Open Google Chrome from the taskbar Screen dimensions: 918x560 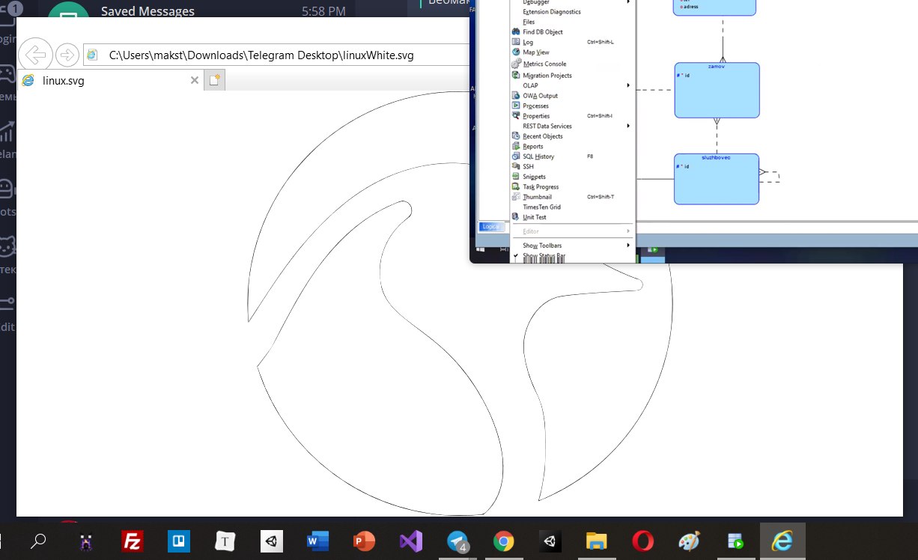tap(504, 541)
